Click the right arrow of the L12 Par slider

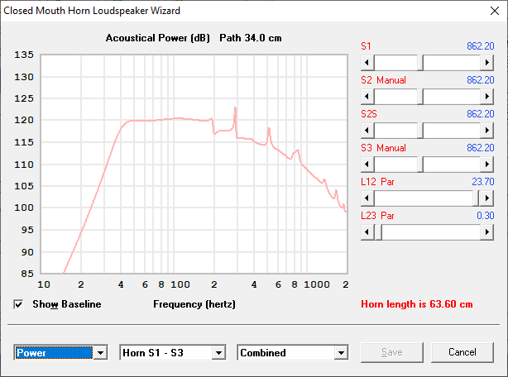tap(486, 198)
